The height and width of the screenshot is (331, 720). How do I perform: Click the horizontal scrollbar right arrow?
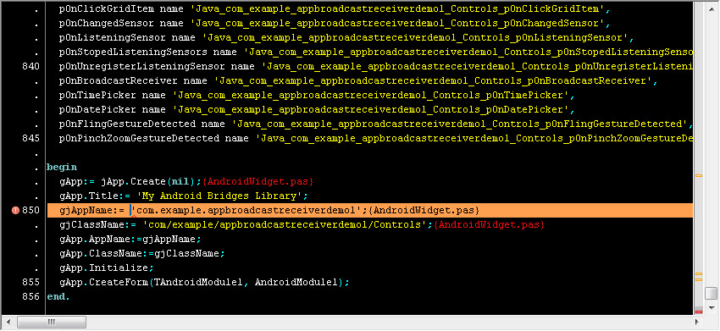point(698,323)
